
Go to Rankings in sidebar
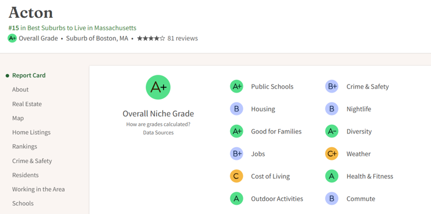[x=24, y=147]
